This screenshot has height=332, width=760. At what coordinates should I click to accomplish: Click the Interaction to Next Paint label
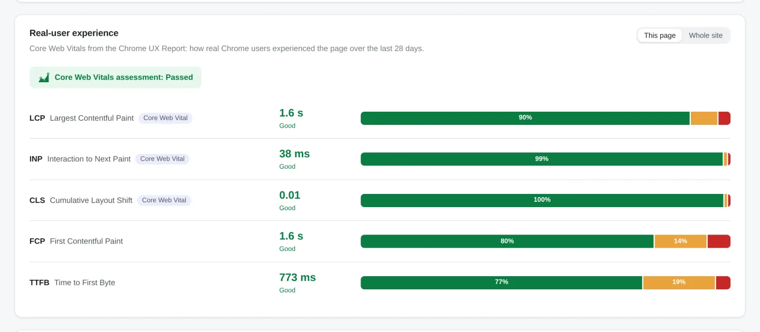pyautogui.click(x=89, y=159)
